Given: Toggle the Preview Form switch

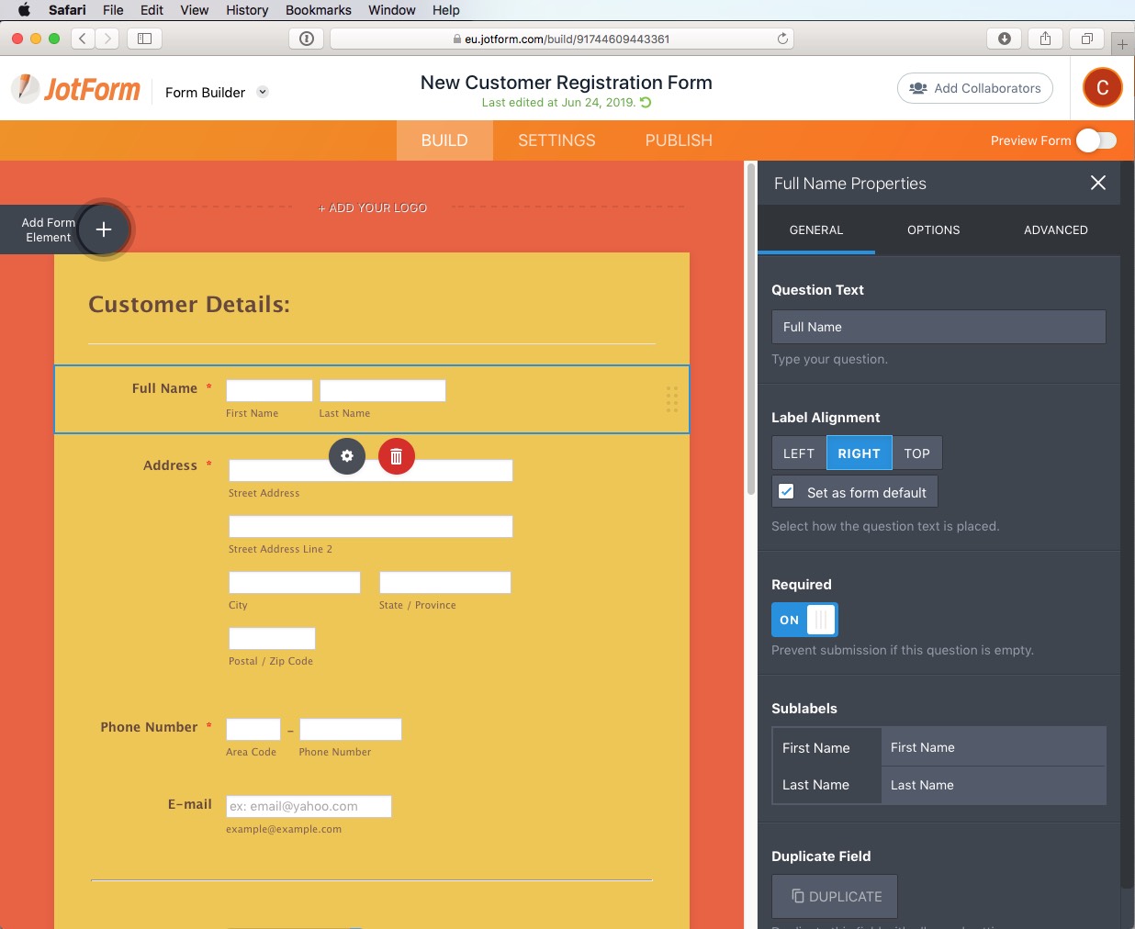Looking at the screenshot, I should pos(1096,140).
